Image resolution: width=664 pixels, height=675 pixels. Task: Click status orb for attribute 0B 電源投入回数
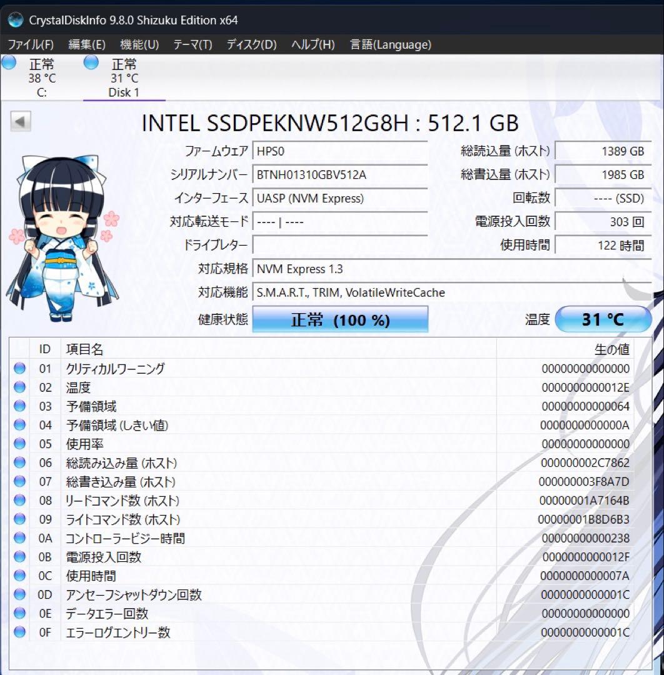pyautogui.click(x=19, y=556)
